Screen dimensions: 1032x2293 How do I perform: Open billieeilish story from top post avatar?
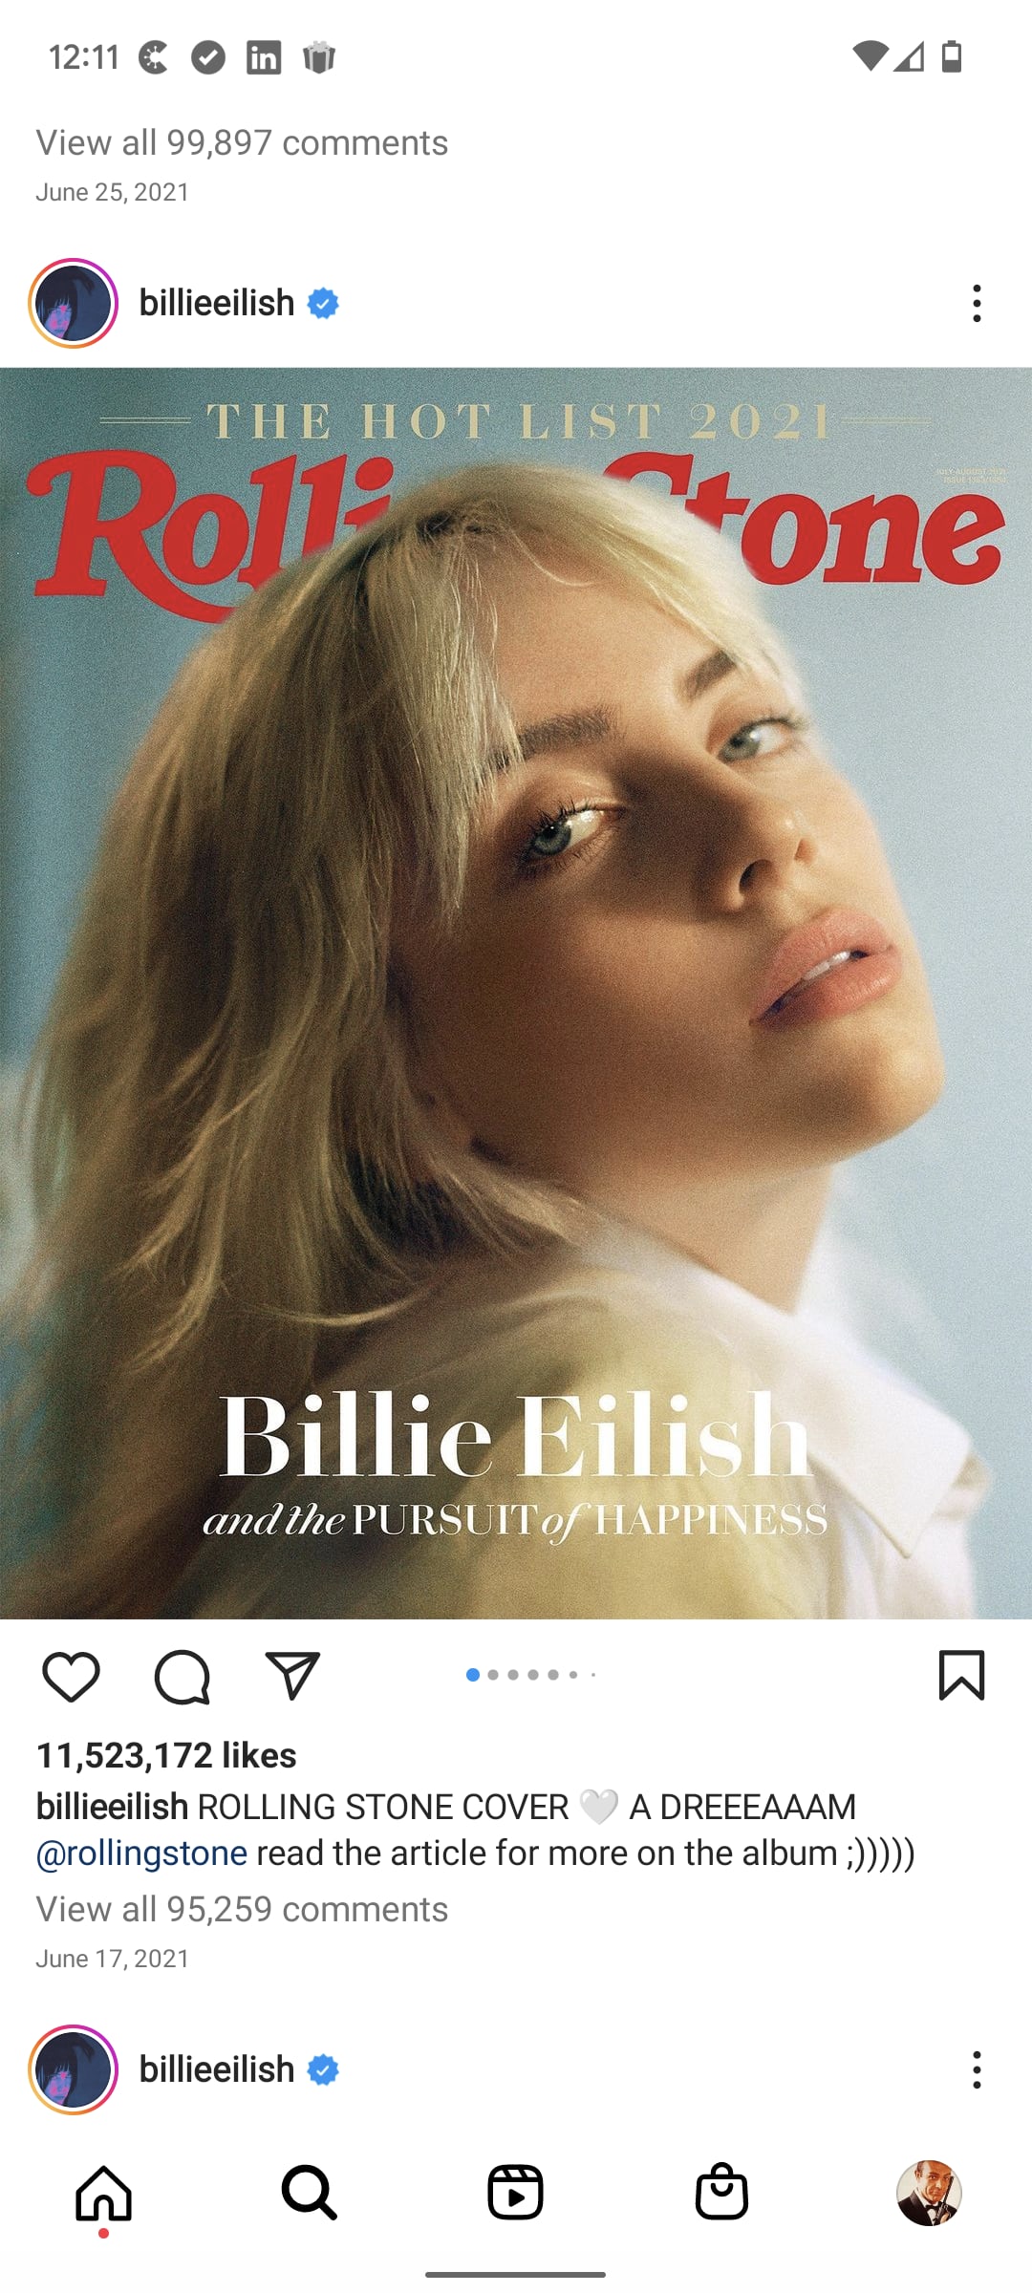point(73,303)
